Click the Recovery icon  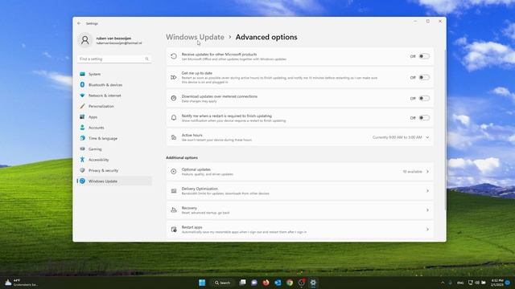(174, 210)
